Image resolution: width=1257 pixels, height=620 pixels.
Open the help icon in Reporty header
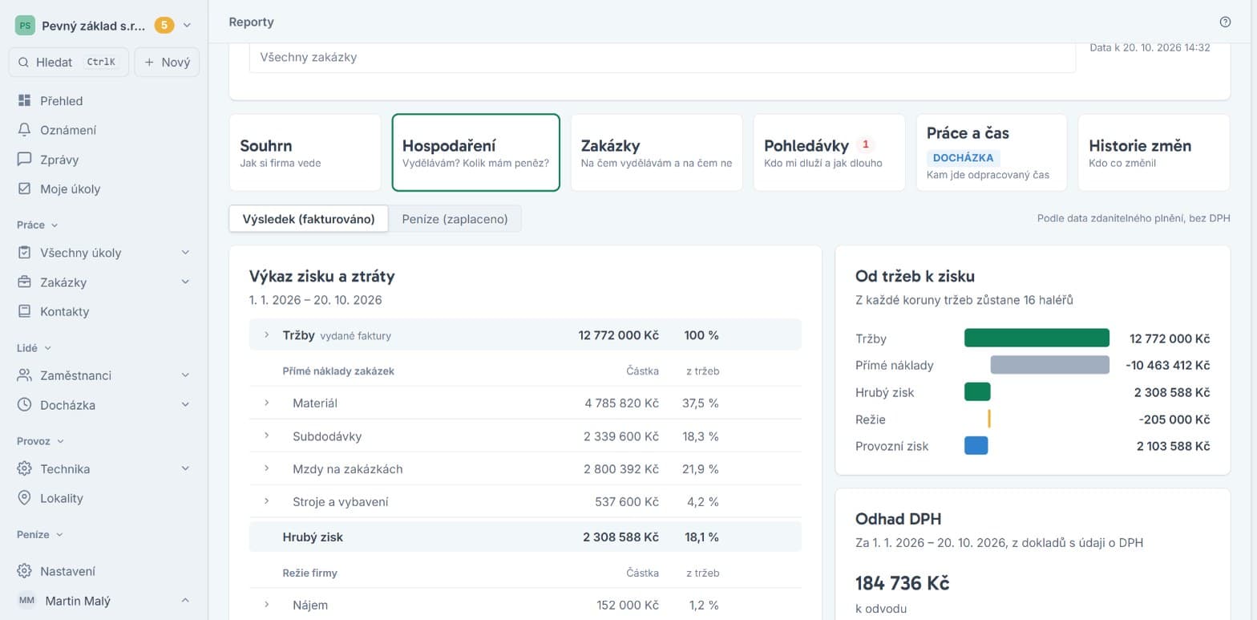pyautogui.click(x=1225, y=22)
